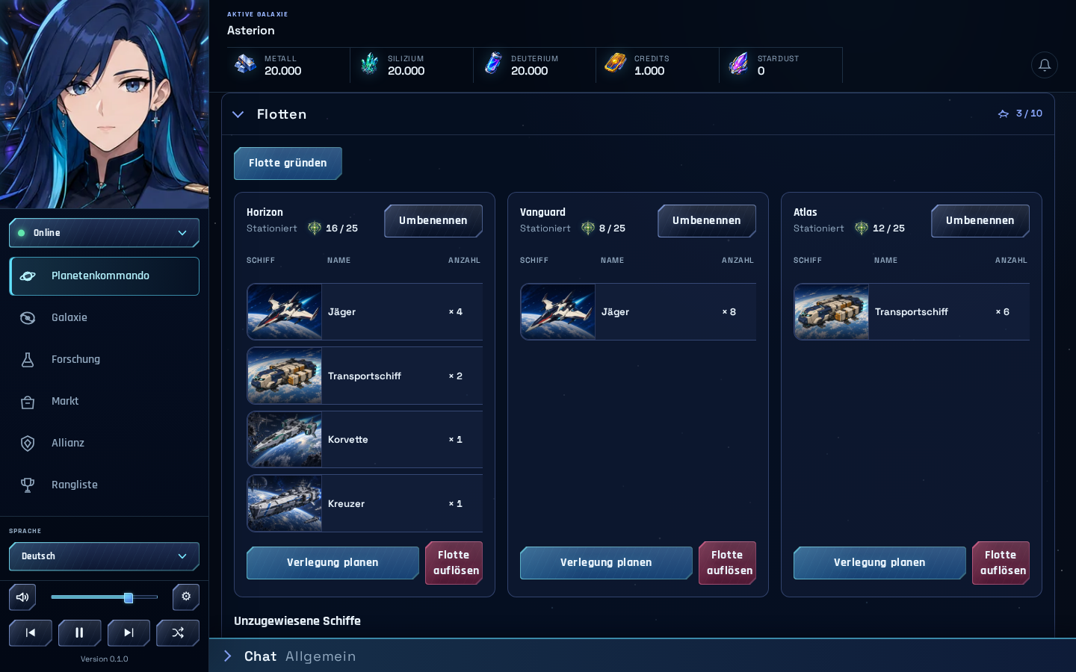
Task: Skip to the next track
Action: pos(129,632)
